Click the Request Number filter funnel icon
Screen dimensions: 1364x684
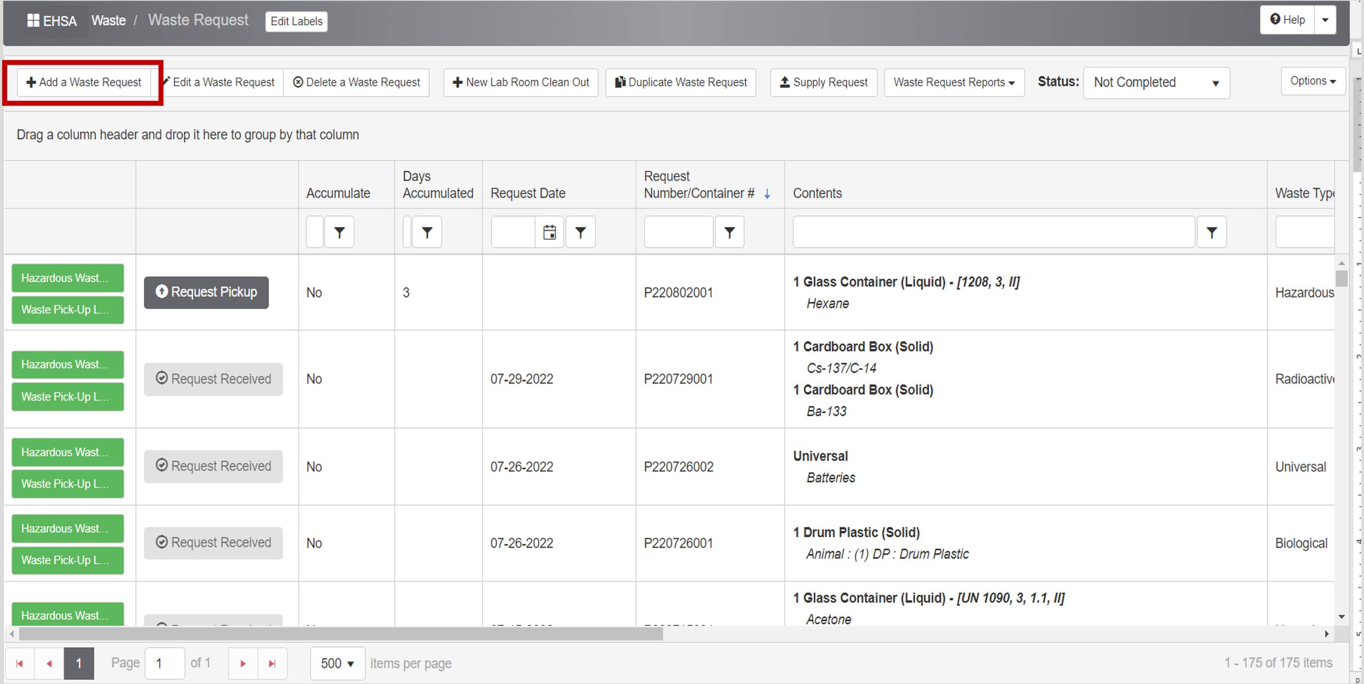(729, 232)
